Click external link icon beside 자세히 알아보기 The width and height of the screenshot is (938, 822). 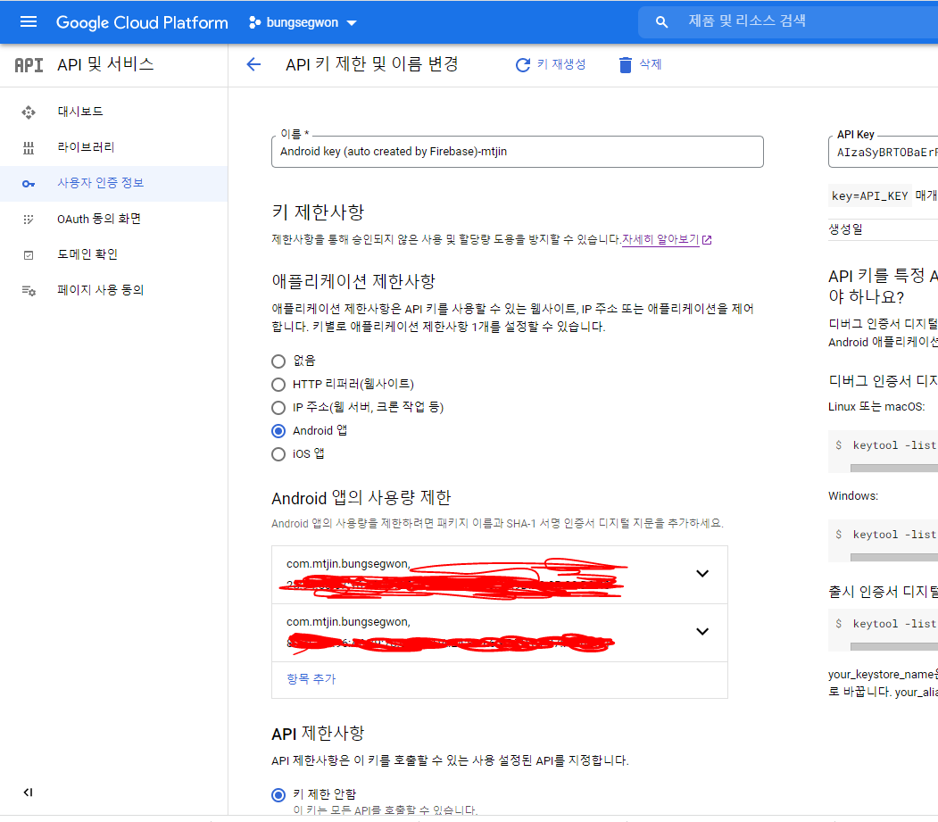click(x=707, y=240)
